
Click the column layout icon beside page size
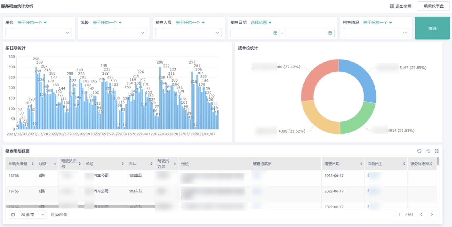click(x=13, y=215)
